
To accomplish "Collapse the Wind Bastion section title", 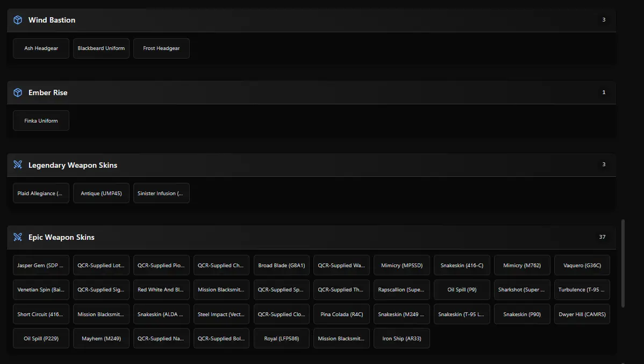I will pyautogui.click(x=52, y=20).
